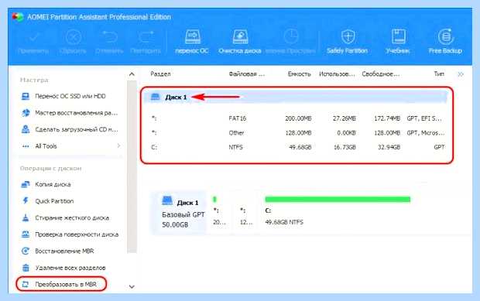Click C: partition green usage bar
Viewport: 480px width, 301px height.
pyautogui.click(x=338, y=200)
